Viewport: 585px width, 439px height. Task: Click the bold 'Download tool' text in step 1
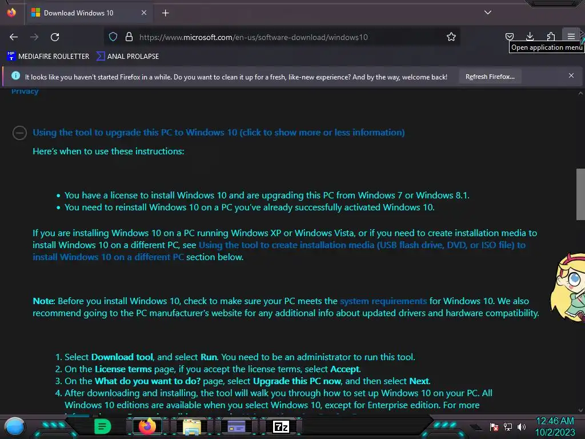point(122,357)
